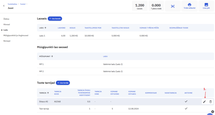Open the Hinnad section
The width and height of the screenshot is (215, 115).
pyautogui.click(x=7, y=24)
